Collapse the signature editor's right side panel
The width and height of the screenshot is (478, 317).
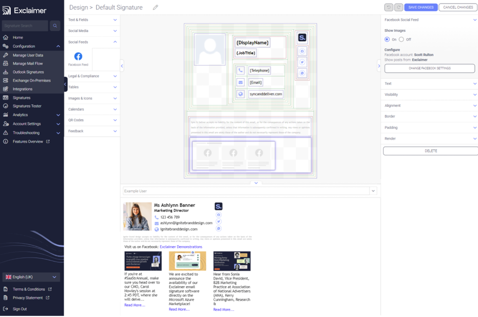(380, 66)
